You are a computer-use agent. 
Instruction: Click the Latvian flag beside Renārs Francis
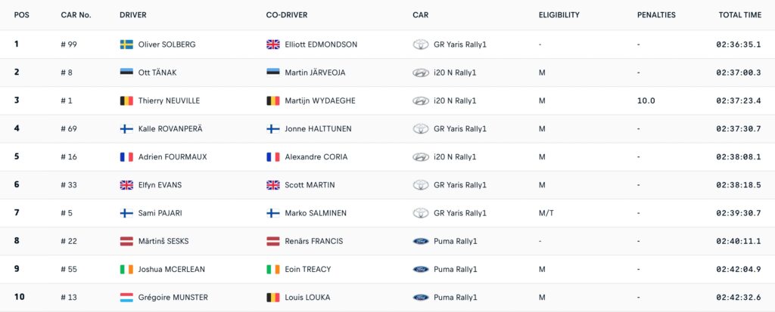[272, 242]
